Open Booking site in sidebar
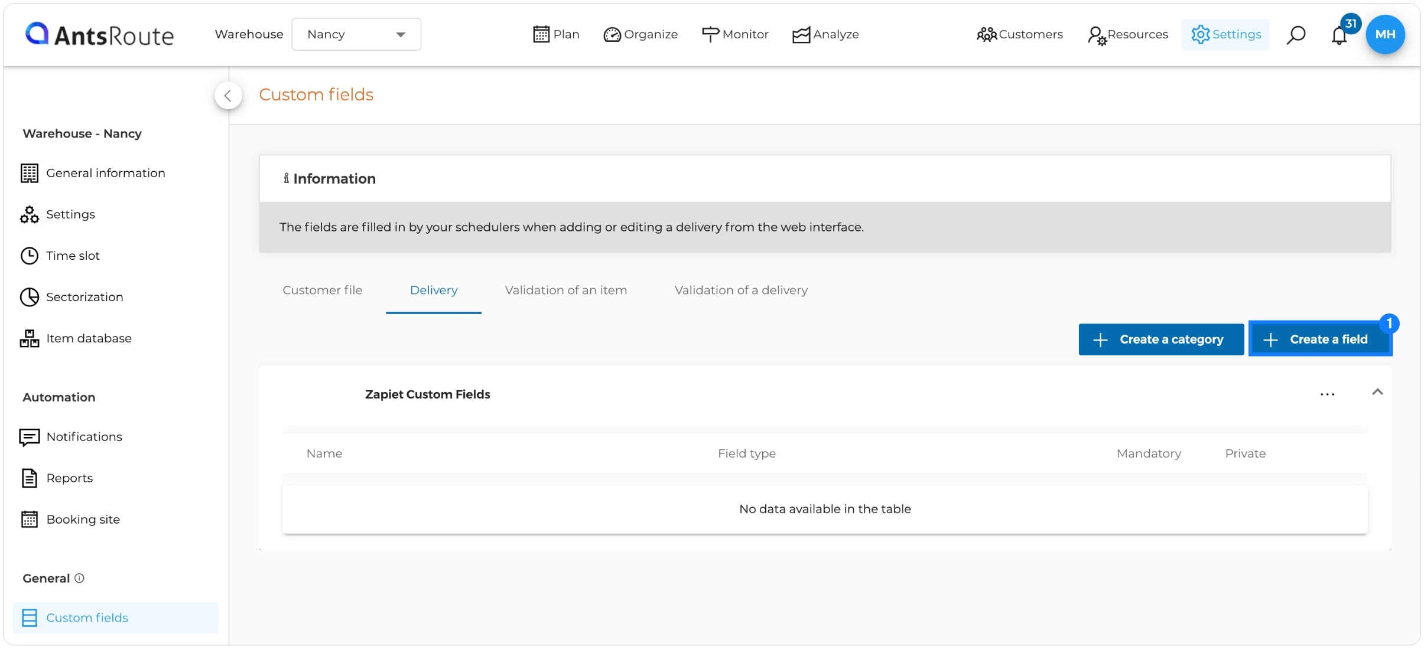 pyautogui.click(x=70, y=520)
